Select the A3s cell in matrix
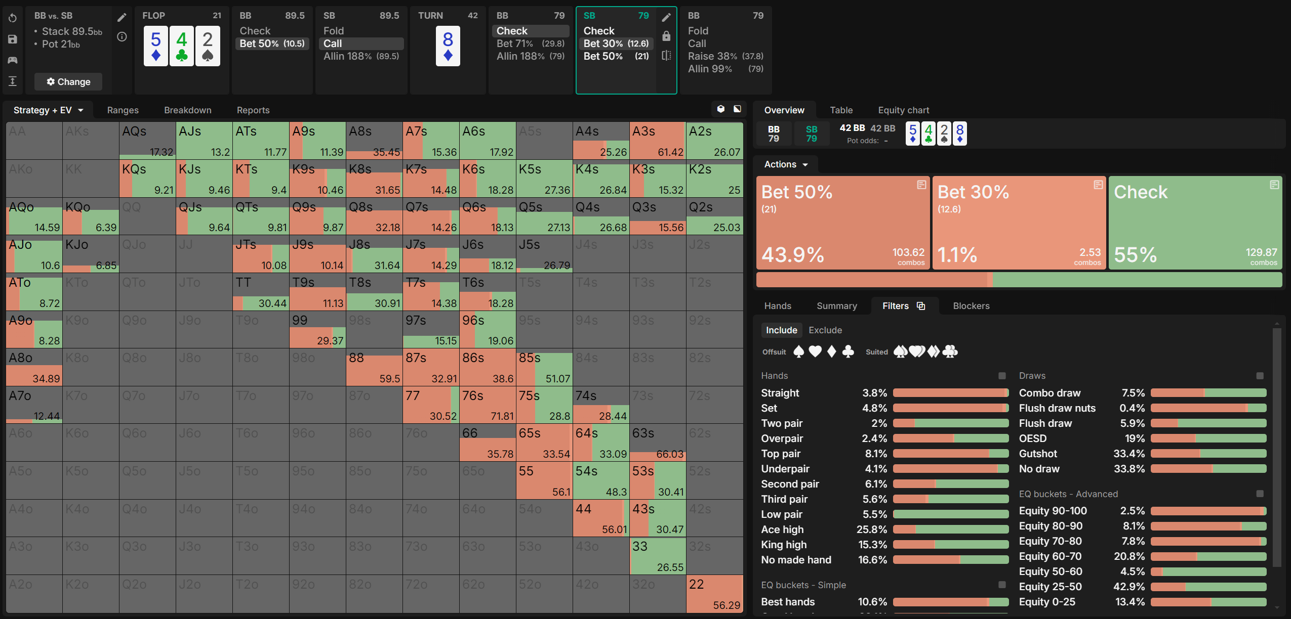The image size is (1291, 619). click(657, 141)
